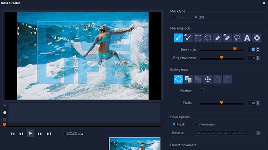This screenshot has height=150, width=268.
Task: Select the Mask Brush tool
Action: click(178, 38)
